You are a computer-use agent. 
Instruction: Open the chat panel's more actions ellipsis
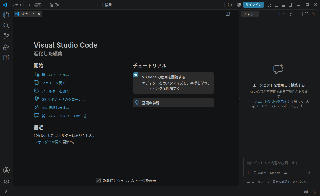[x=297, y=14]
